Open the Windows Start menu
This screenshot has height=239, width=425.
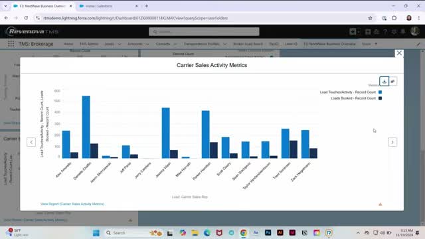coord(96,233)
